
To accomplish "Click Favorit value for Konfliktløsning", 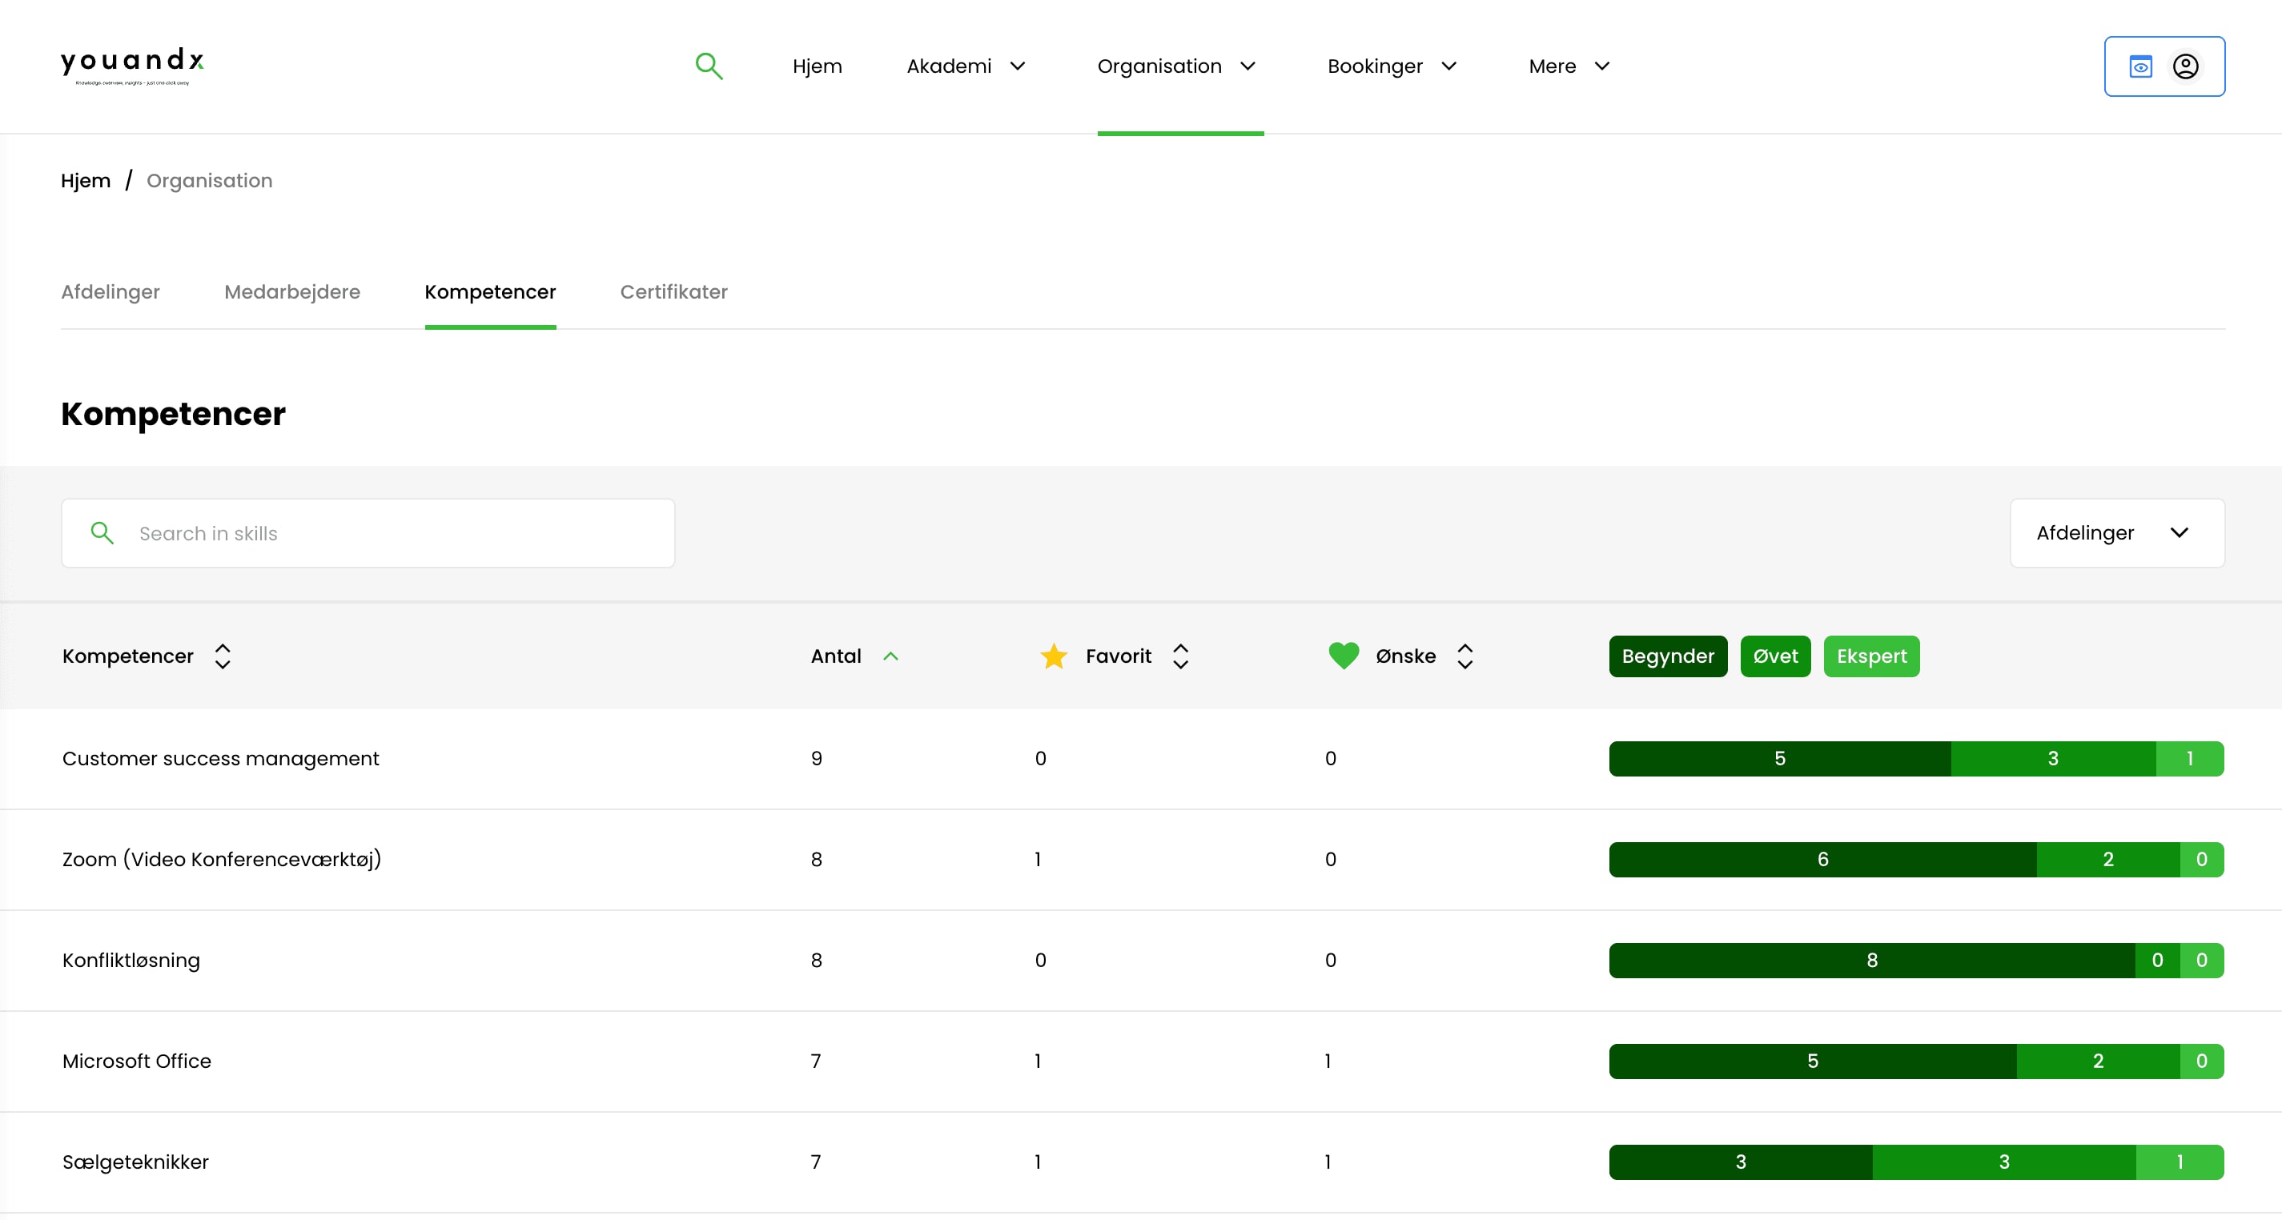I will click(1040, 961).
